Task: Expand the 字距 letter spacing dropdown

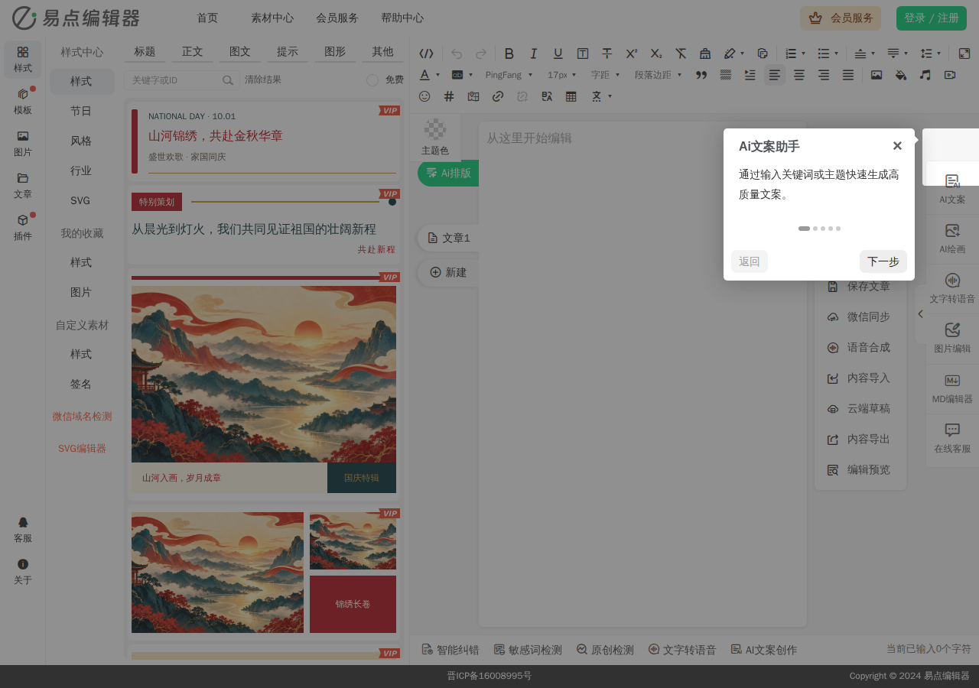Action: pyautogui.click(x=605, y=75)
